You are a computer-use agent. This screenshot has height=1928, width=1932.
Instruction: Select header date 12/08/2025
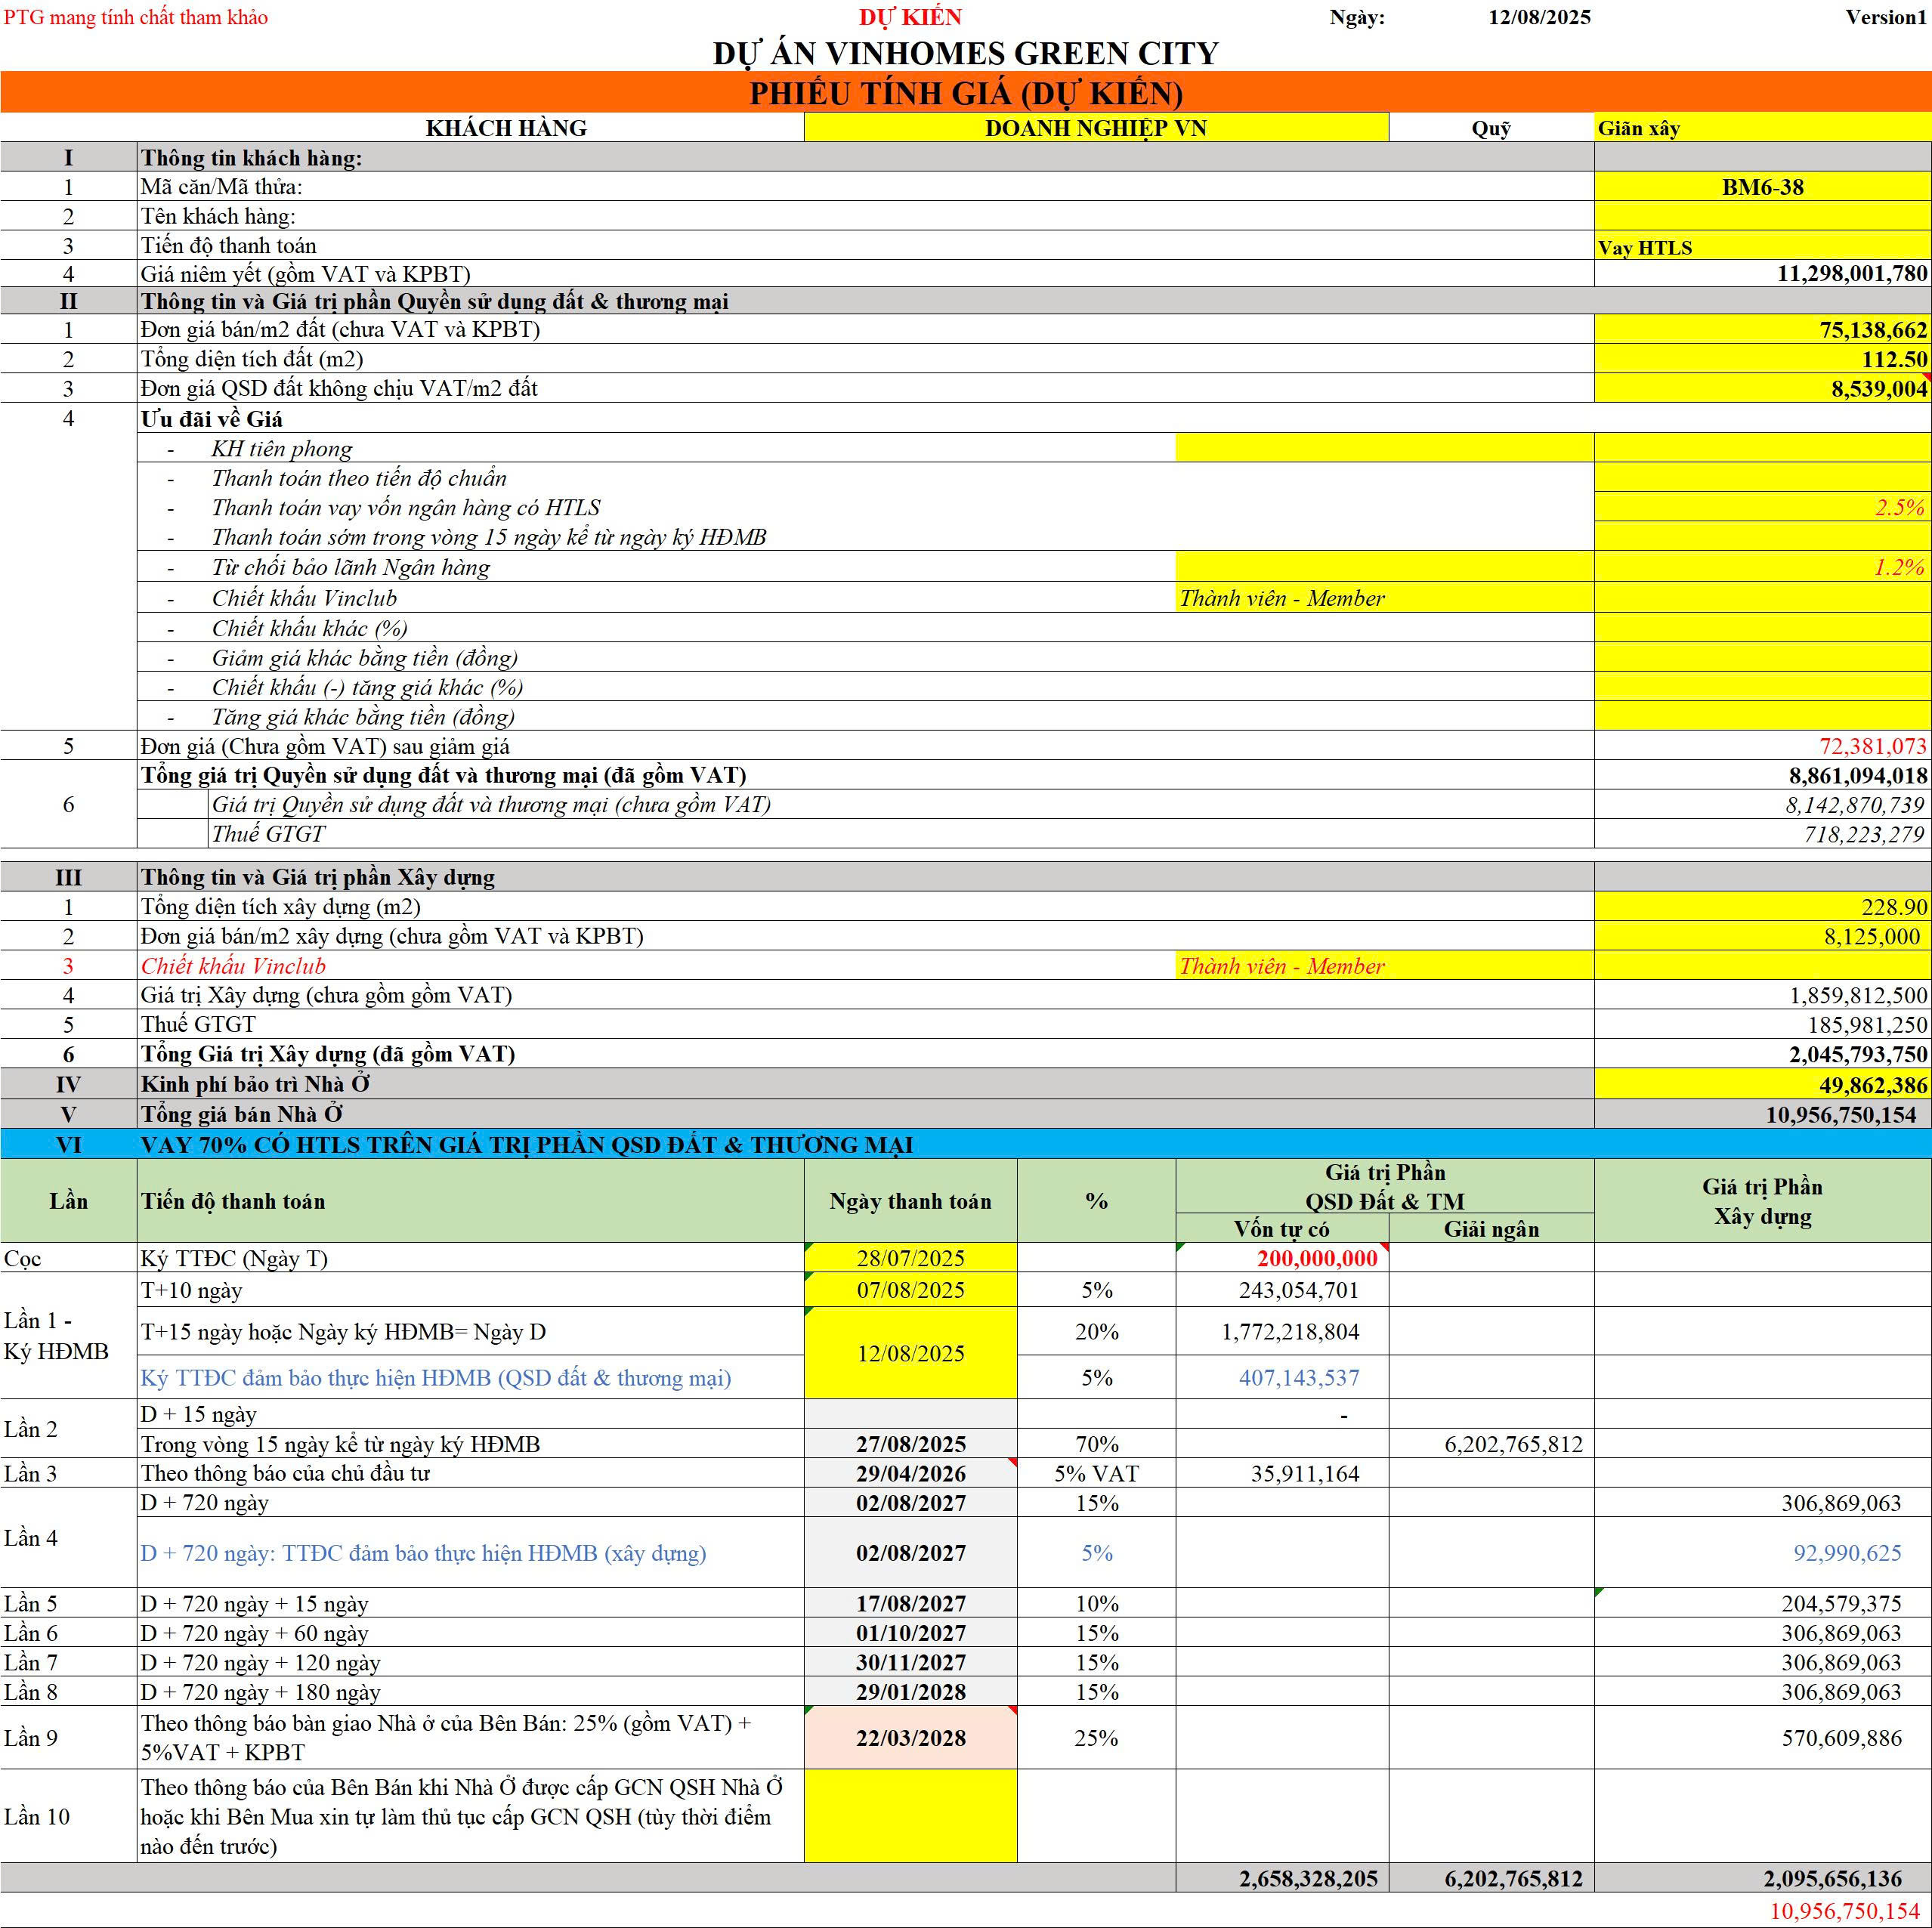coord(1539,17)
